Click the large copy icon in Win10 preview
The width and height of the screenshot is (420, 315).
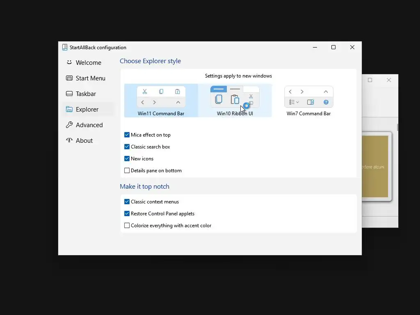(x=219, y=99)
